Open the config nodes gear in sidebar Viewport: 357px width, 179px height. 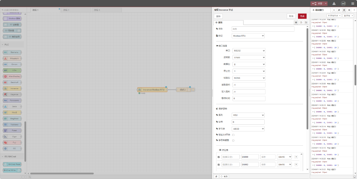point(349,10)
